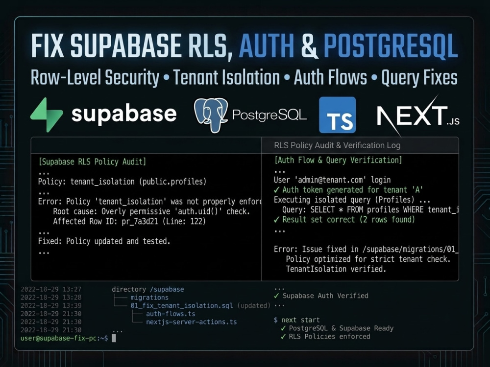Click 'Fixed: Policy updated and tested.' line
Screen dimensions: 490x367
[104, 241]
